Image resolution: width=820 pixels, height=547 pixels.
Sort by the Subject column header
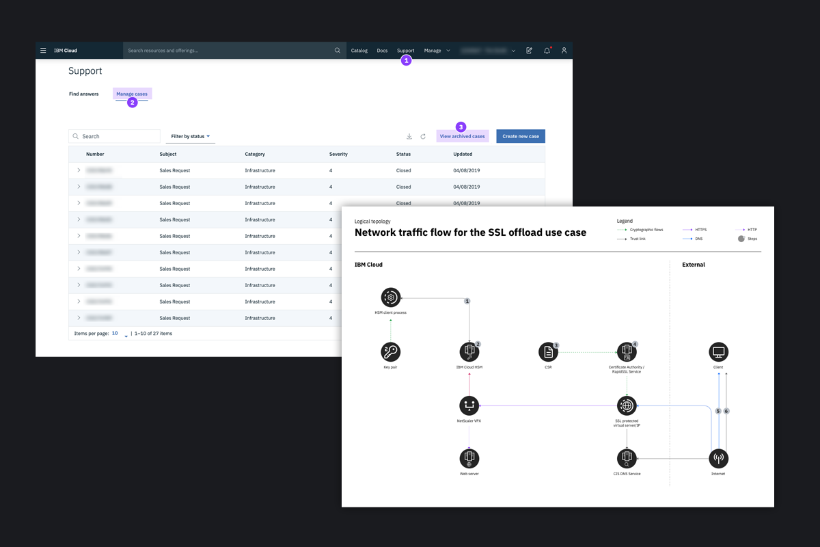pyautogui.click(x=168, y=154)
